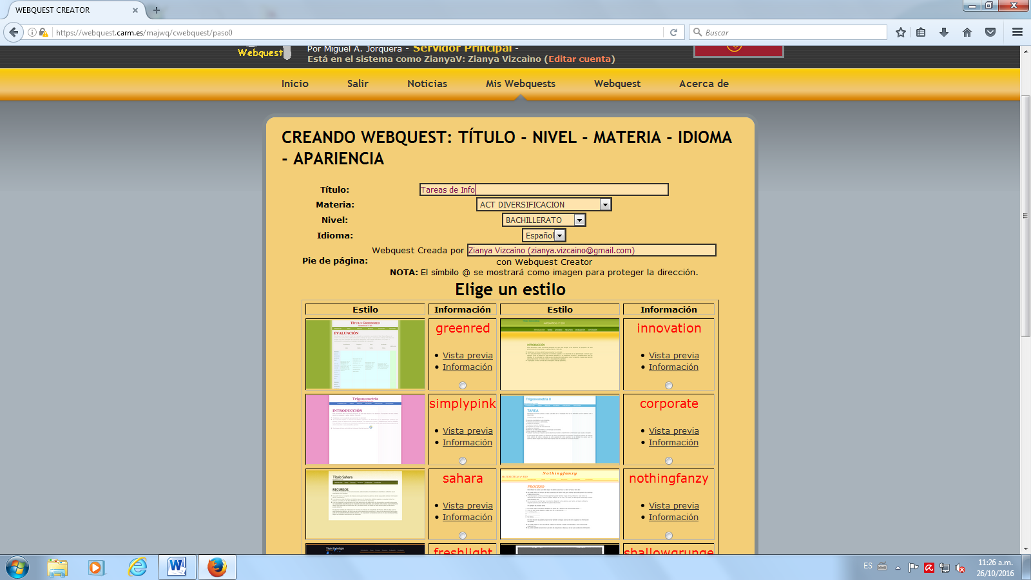This screenshot has width=1031, height=580.
Task: Open Vista previa for the sahara style
Action: (x=467, y=505)
